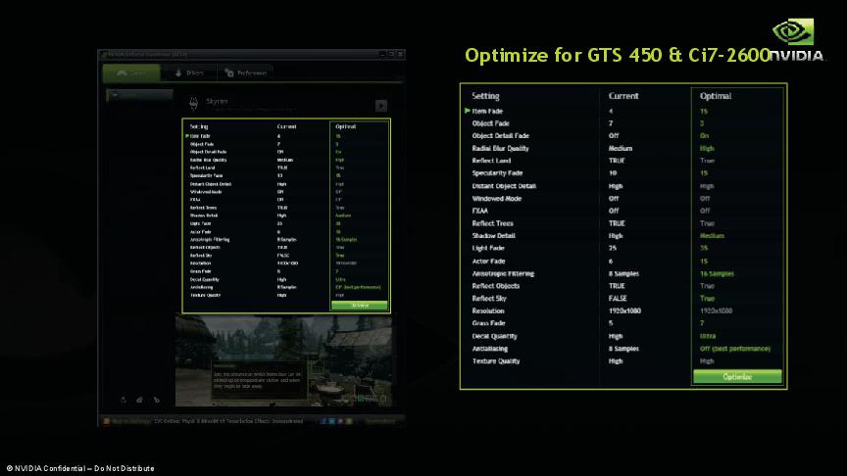Click the optimal 'Ultra' decal value in enlarged panel
The height and width of the screenshot is (476, 847).
click(708, 336)
